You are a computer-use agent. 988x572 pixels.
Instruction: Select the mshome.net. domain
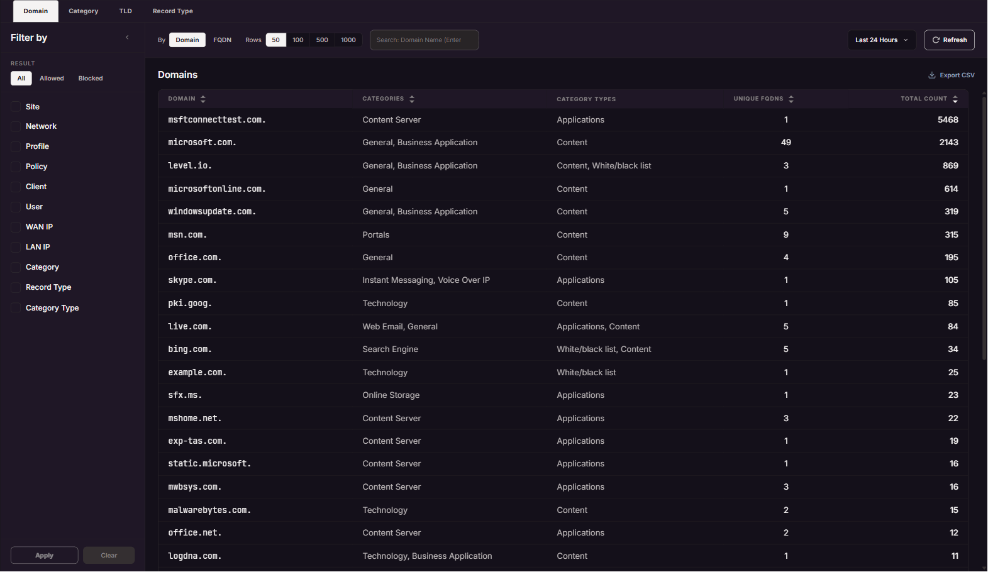click(x=195, y=419)
